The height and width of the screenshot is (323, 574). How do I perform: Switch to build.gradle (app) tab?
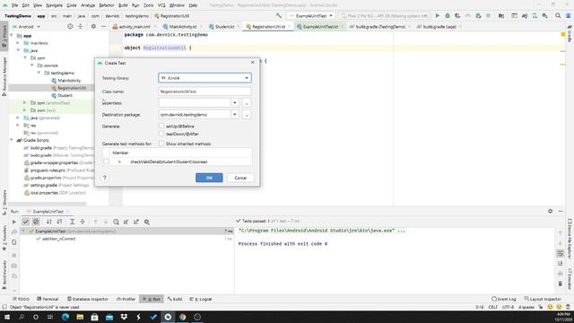(x=439, y=27)
